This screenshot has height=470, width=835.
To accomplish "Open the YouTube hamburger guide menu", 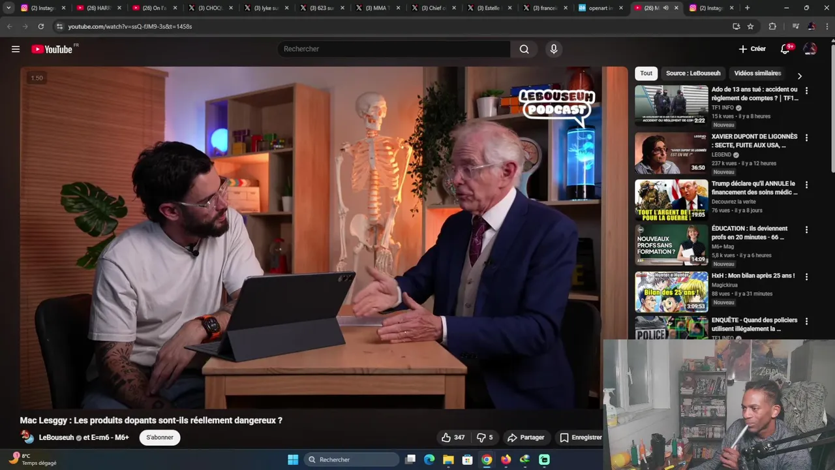I will pyautogui.click(x=16, y=49).
